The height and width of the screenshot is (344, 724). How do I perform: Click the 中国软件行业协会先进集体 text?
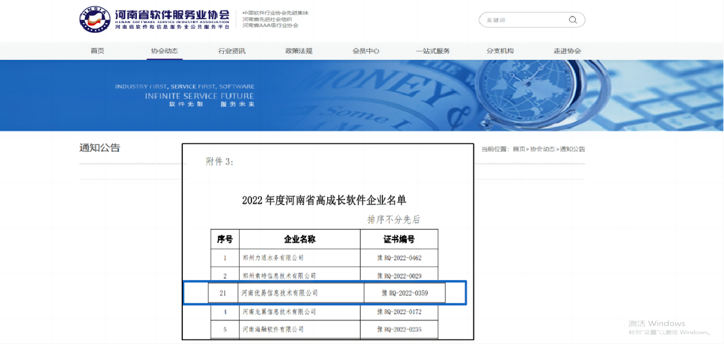275,13
